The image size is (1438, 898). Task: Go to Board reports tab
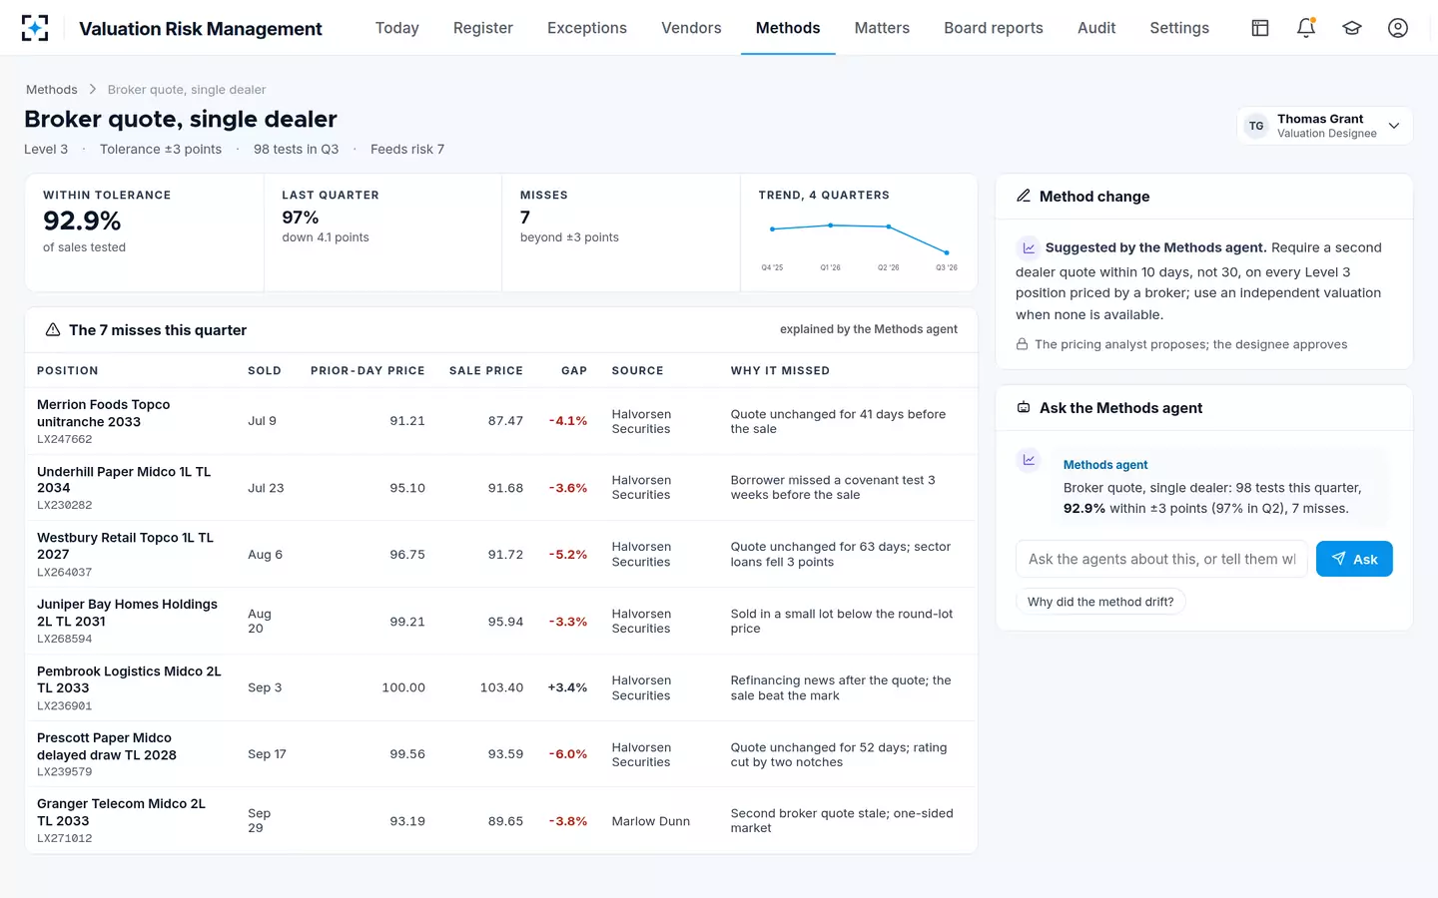tap(994, 28)
